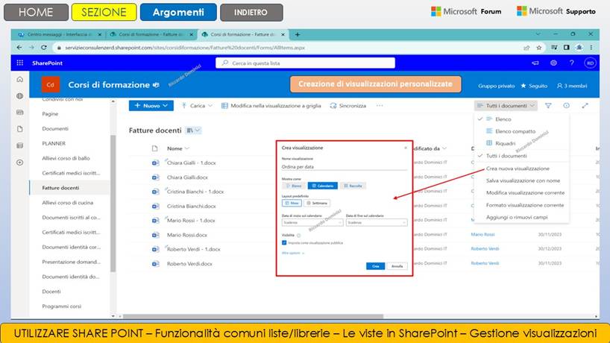This screenshot has height=343, width=610.
Task: Click Word file icon for Mario Rossi.docx
Action: [155, 235]
